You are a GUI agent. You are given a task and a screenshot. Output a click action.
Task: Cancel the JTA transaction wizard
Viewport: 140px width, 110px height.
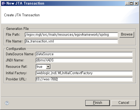124,103
